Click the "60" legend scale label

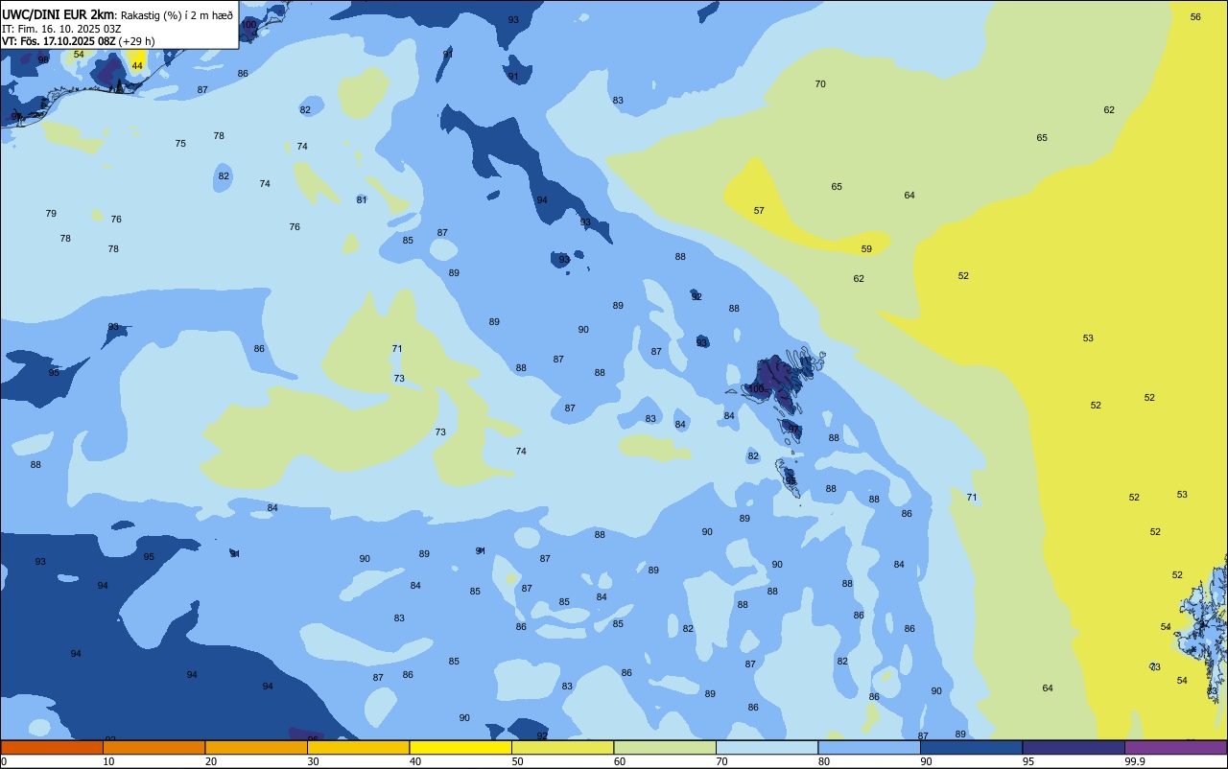pyautogui.click(x=620, y=761)
